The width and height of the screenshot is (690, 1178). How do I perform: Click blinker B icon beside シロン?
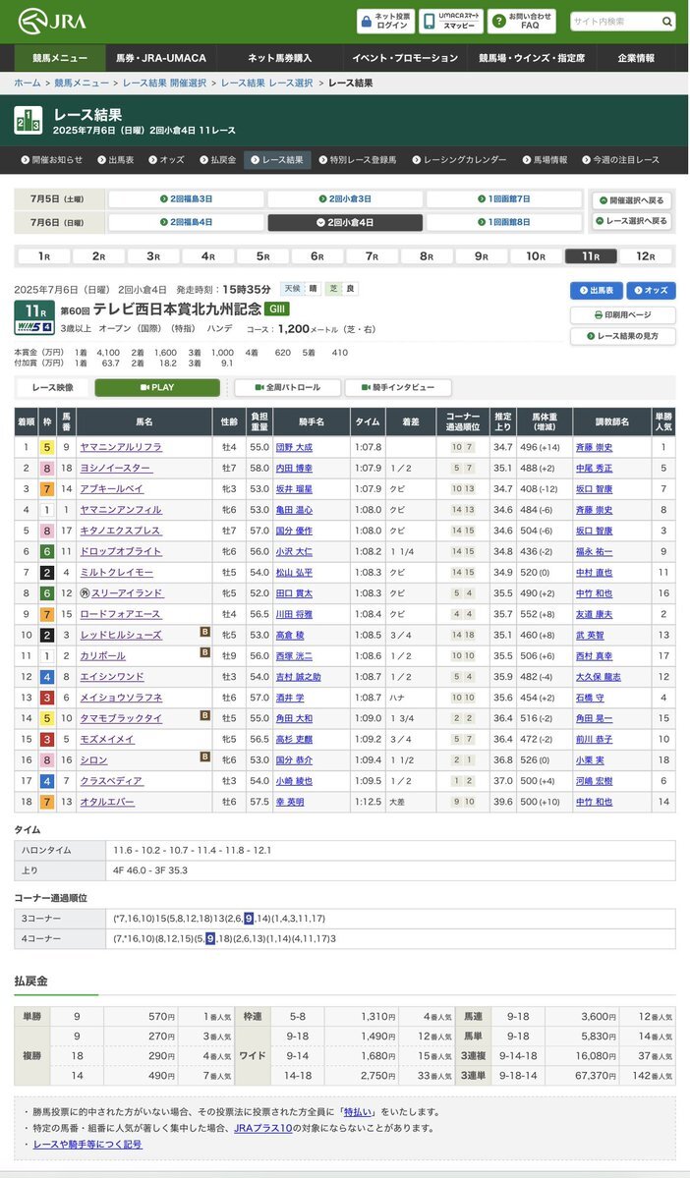coord(204,757)
